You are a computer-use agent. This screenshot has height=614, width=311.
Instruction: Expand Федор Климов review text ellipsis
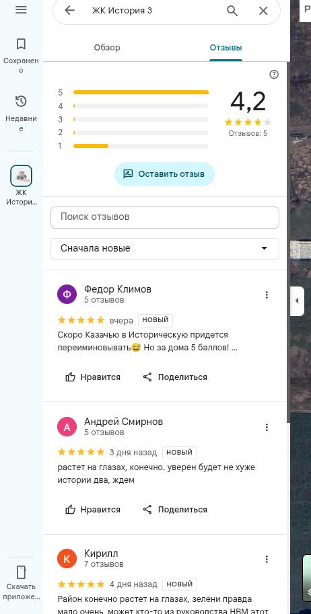(234, 348)
